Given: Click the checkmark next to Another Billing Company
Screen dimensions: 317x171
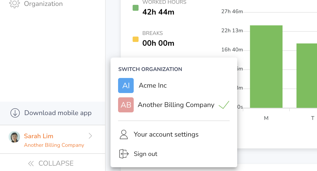Looking at the screenshot, I should point(224,105).
